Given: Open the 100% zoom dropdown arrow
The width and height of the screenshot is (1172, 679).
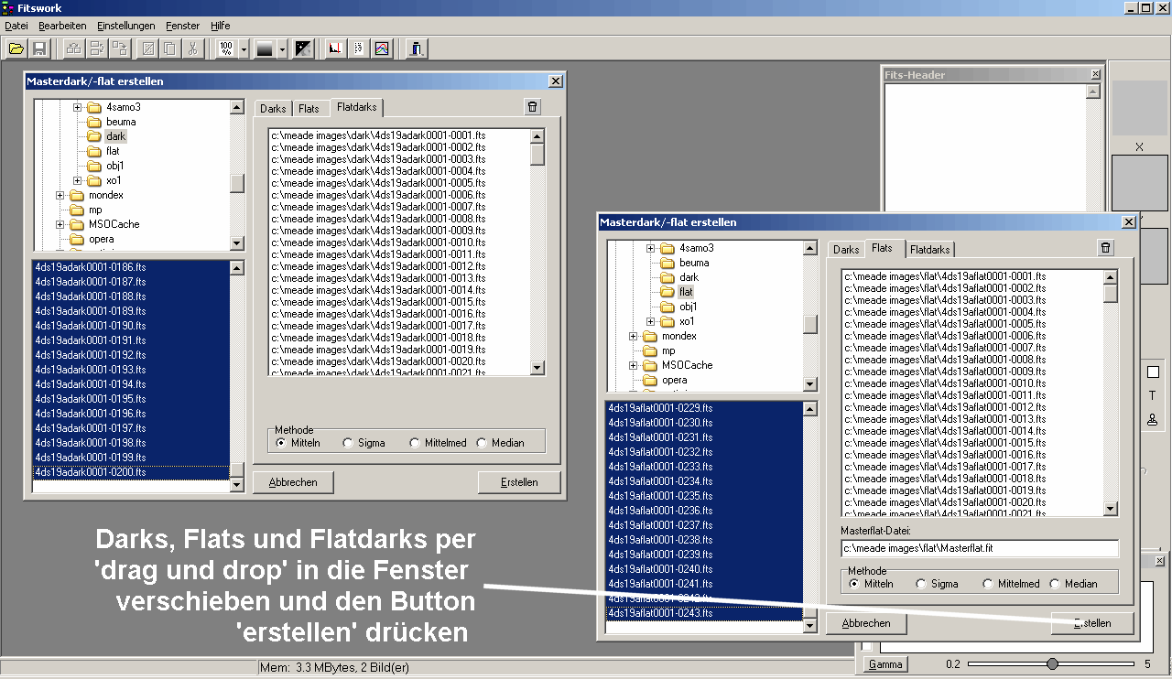Looking at the screenshot, I should click(x=244, y=49).
